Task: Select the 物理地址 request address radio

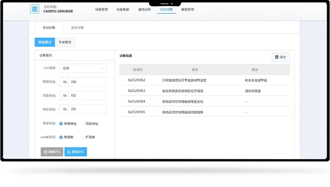Action: [61, 124]
